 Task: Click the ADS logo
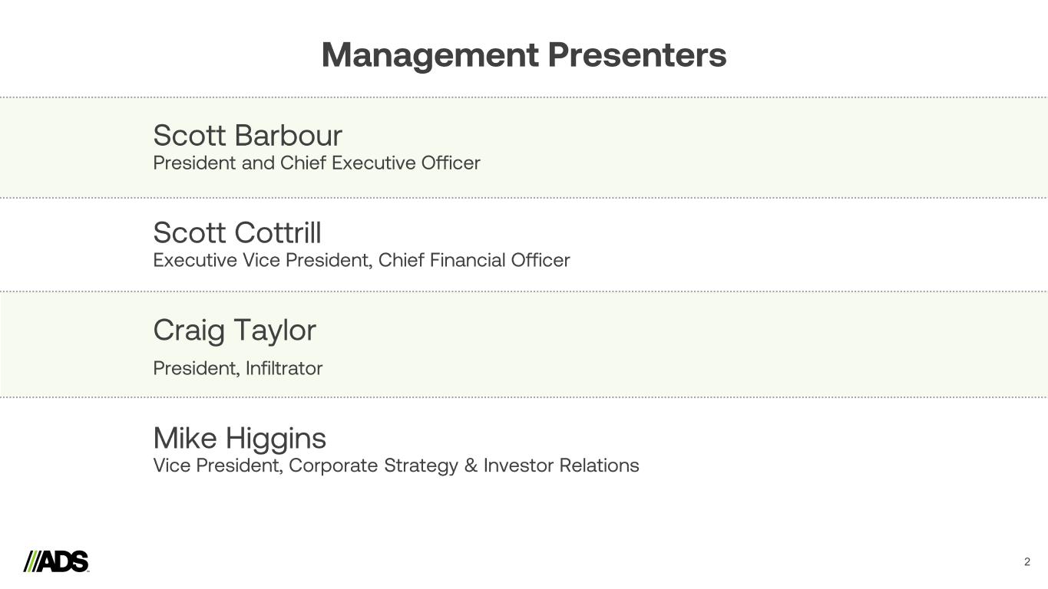tap(57, 561)
